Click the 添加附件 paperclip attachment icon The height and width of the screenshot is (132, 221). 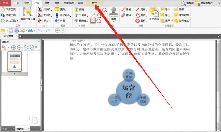tap(57, 15)
